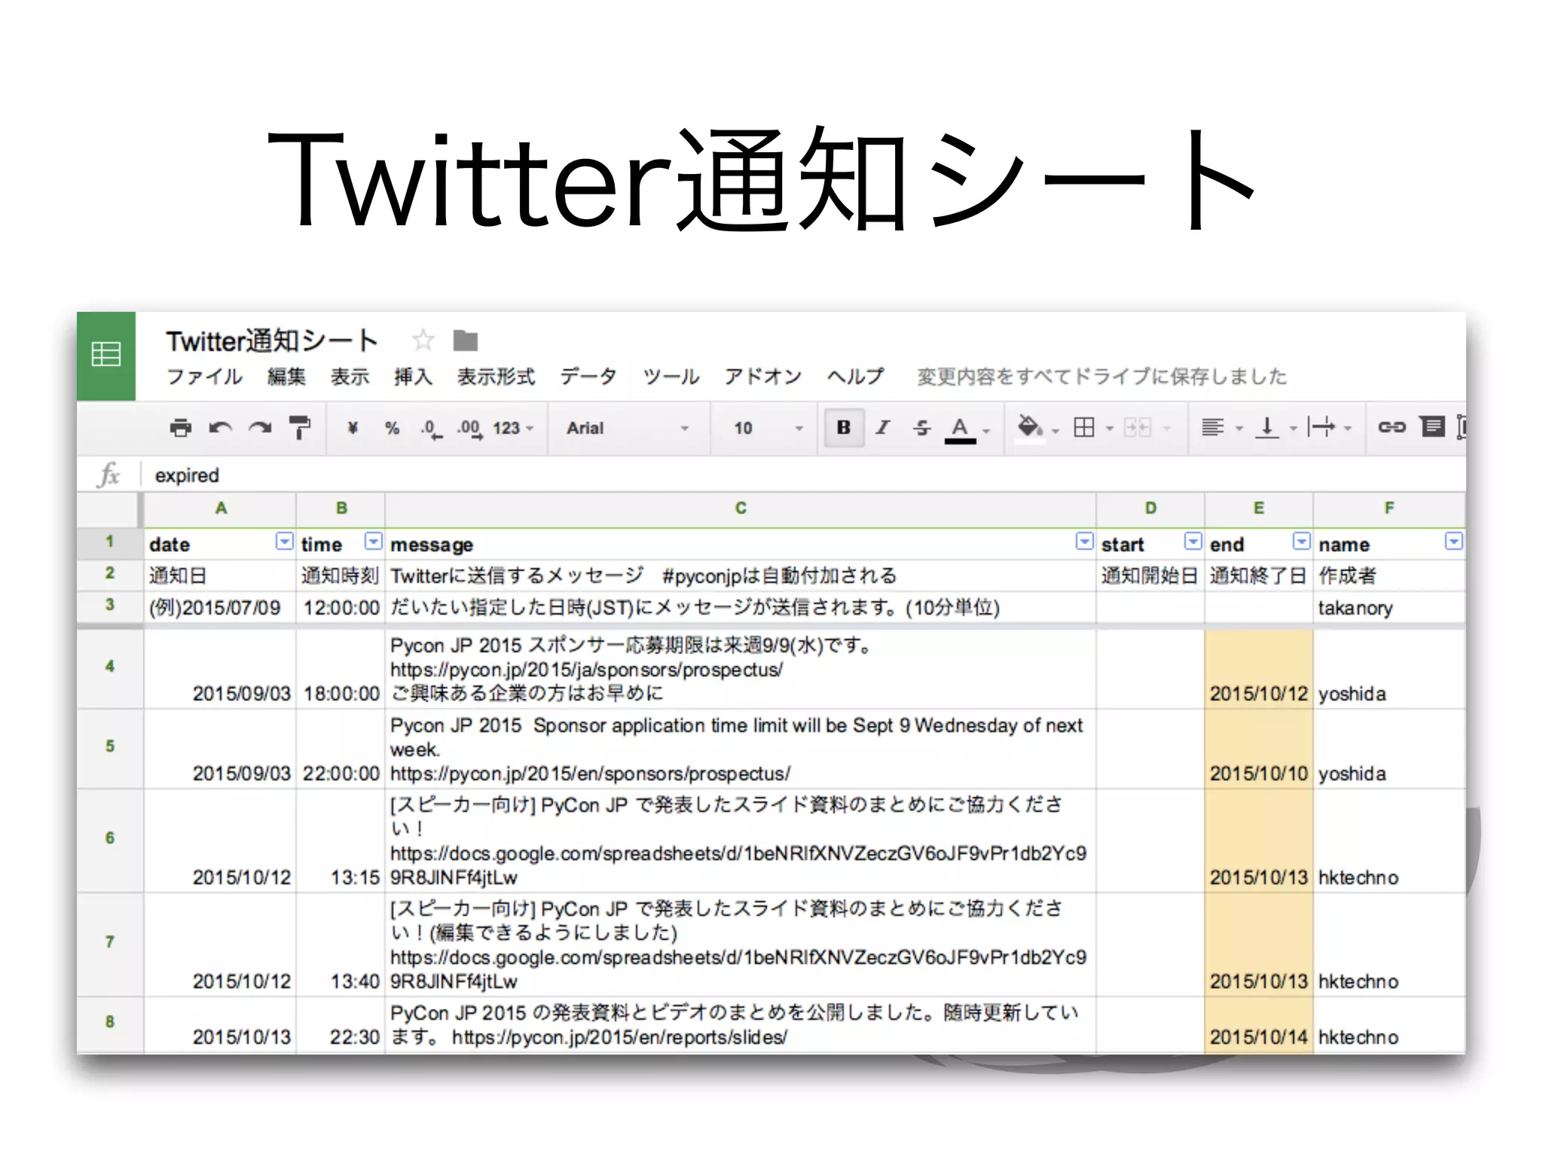The height and width of the screenshot is (1157, 1543).
Task: Open the 編集 menu
Action: (x=286, y=377)
